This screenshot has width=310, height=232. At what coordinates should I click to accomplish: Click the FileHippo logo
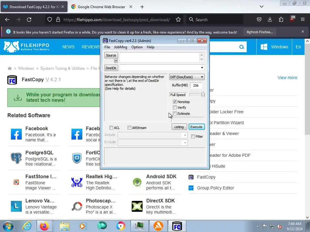(27, 47)
